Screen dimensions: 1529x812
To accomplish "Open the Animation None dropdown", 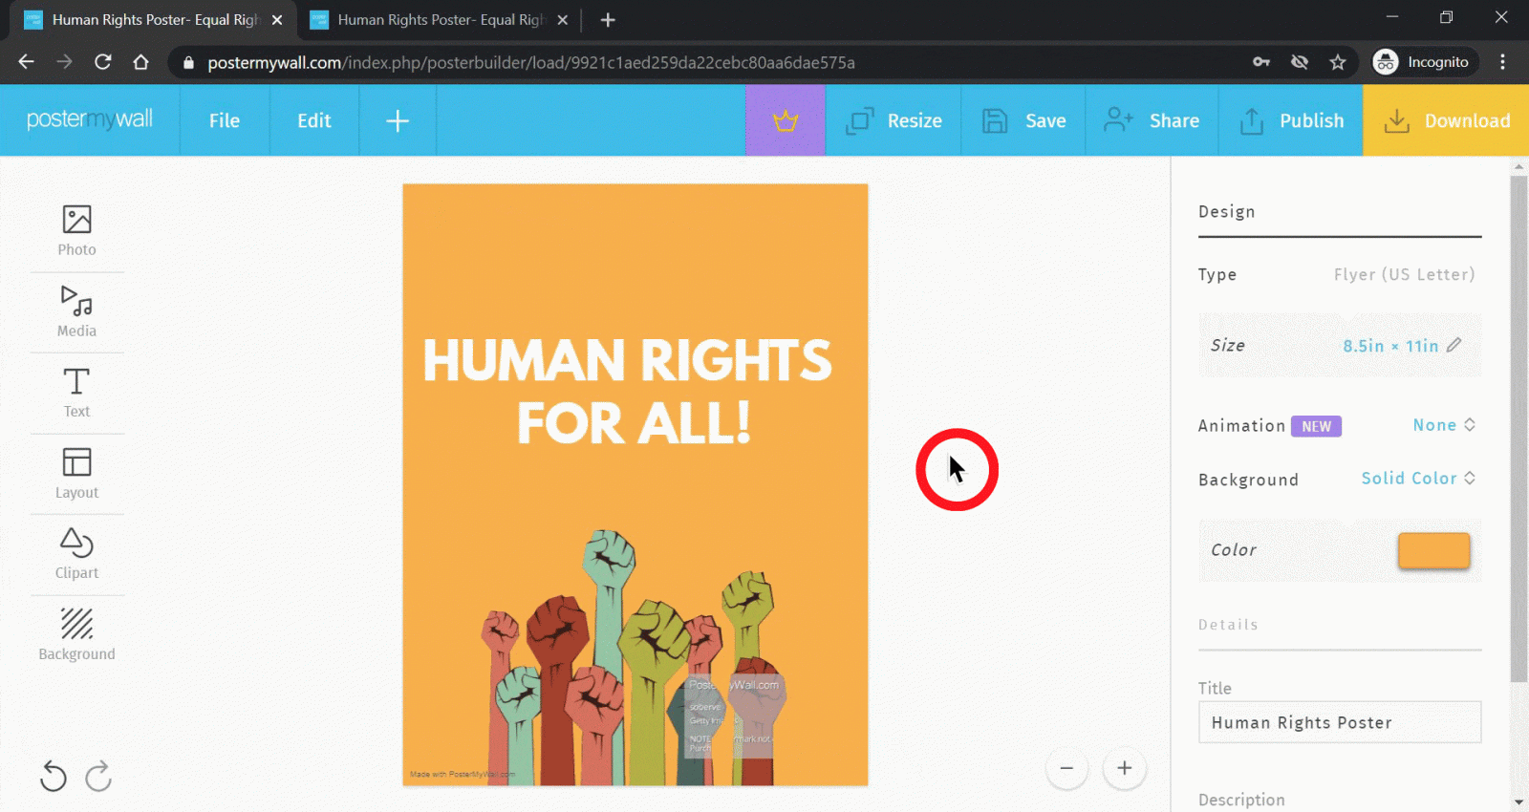I will pyautogui.click(x=1444, y=425).
